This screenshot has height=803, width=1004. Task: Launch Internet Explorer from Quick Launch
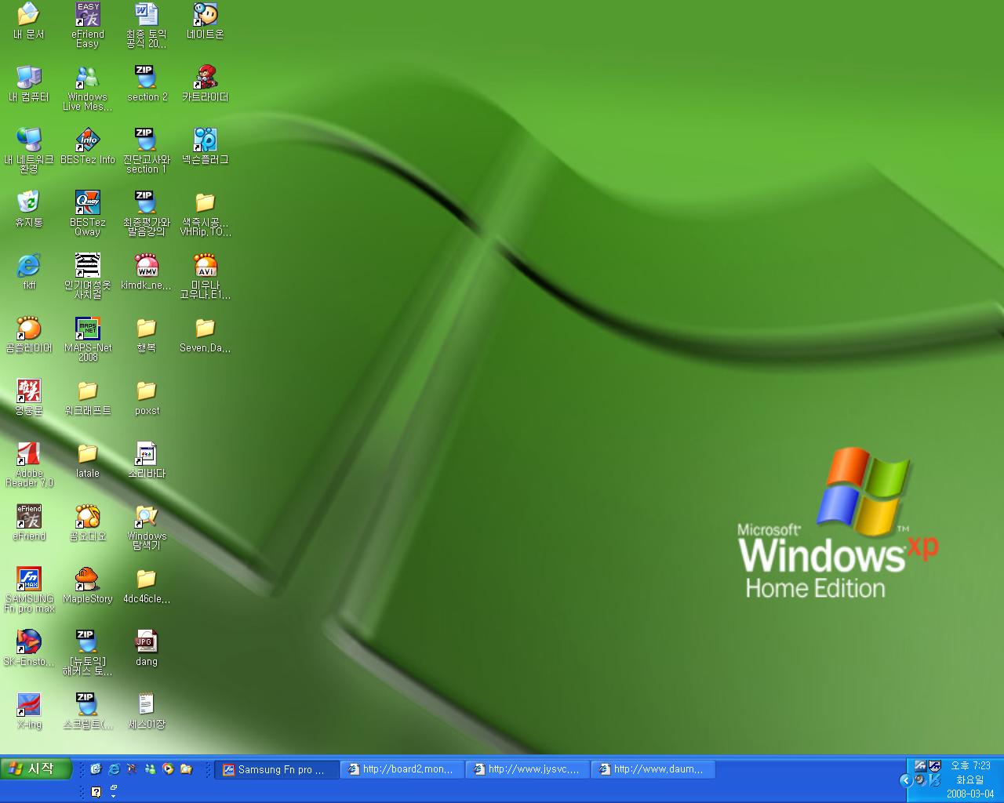click(x=114, y=769)
